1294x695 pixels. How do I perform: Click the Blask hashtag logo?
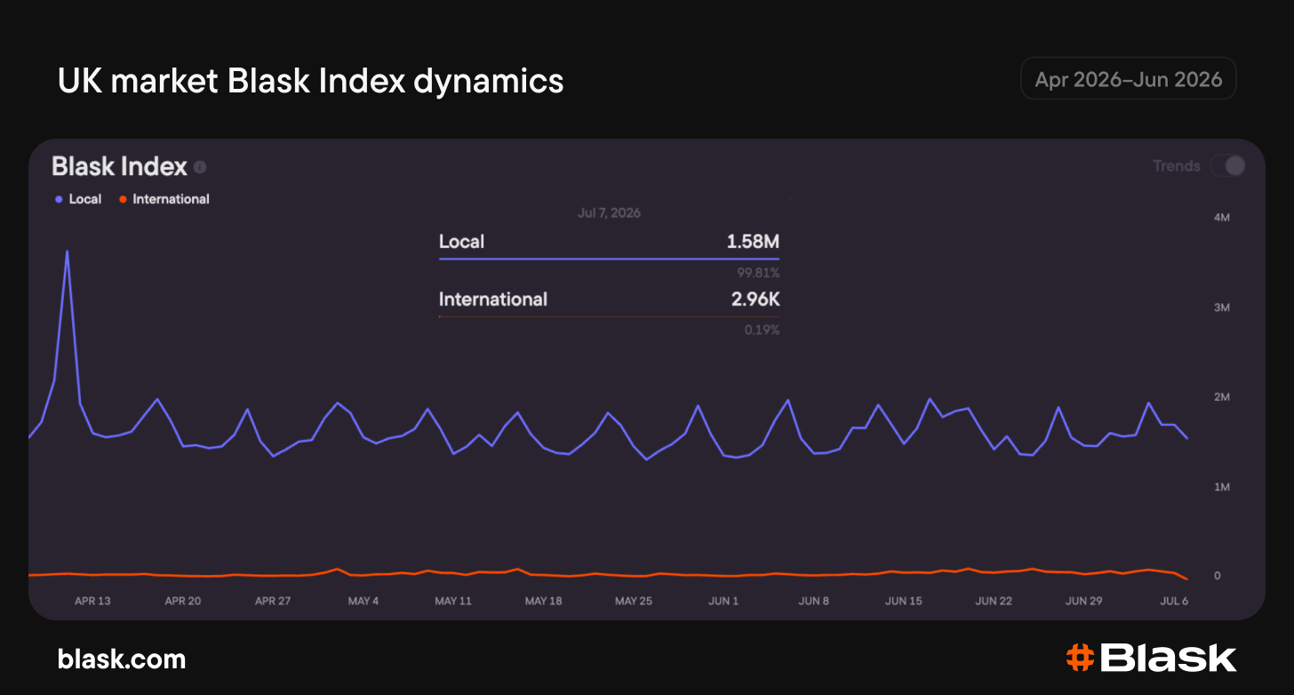(1151, 658)
